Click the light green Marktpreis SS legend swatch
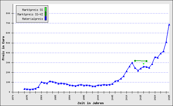Screen dimensions: 173x106 pos(46,10)
